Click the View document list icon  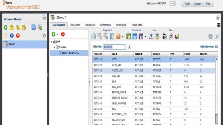(x=157, y=36)
